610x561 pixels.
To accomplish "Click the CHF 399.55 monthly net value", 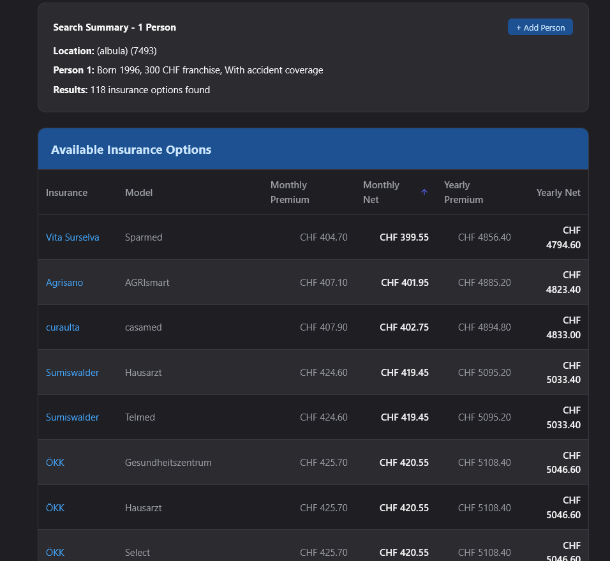I will (404, 237).
